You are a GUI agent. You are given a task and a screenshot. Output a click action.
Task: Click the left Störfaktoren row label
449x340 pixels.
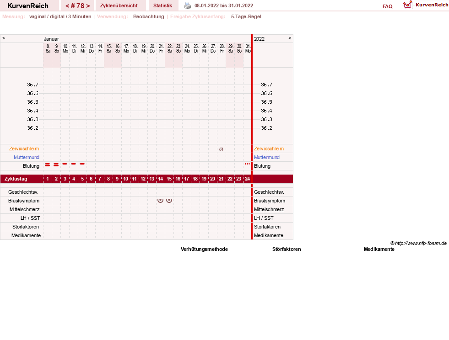26,227
